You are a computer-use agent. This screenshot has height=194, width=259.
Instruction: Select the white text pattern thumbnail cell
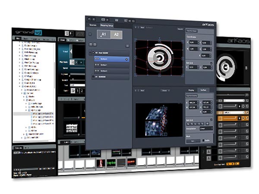(x=72, y=128)
